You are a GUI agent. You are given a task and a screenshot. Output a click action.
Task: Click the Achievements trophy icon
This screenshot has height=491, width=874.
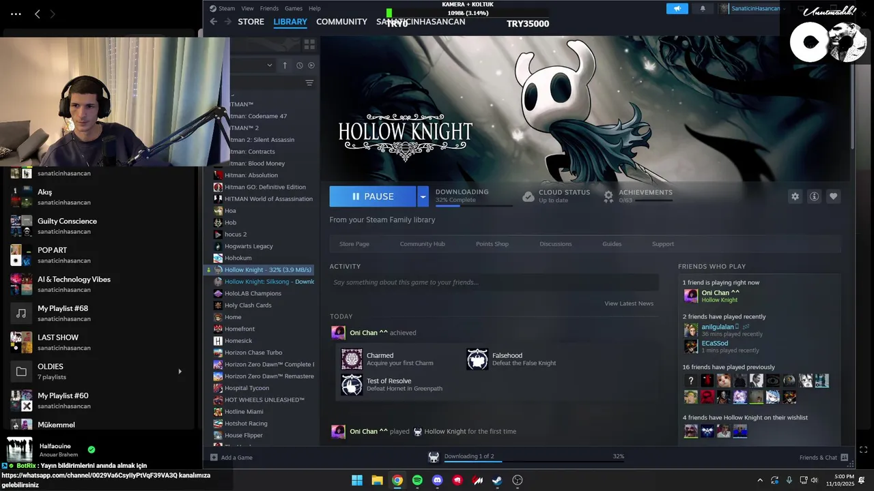pos(608,196)
